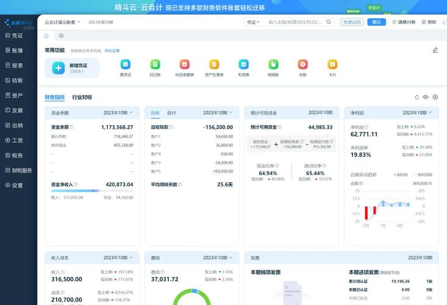Open 应收 card period dropdown 2023年10期
447x305 pixels.
(x=218, y=113)
